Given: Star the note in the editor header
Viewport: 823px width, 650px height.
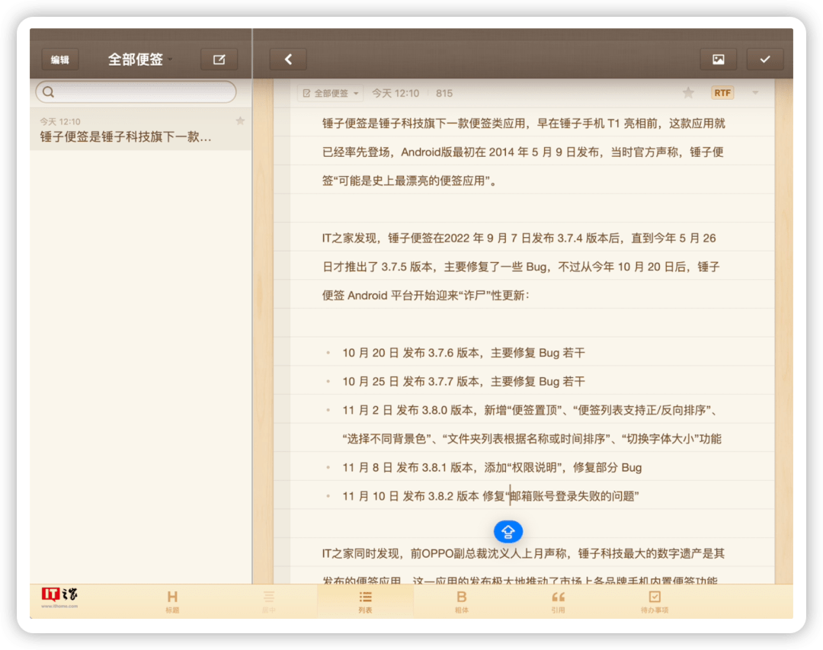Looking at the screenshot, I should click(688, 93).
